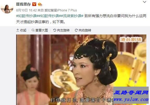
Task: Click the 爱如繁星iPhone 7 Plus source link
Action: (x=61, y=10)
